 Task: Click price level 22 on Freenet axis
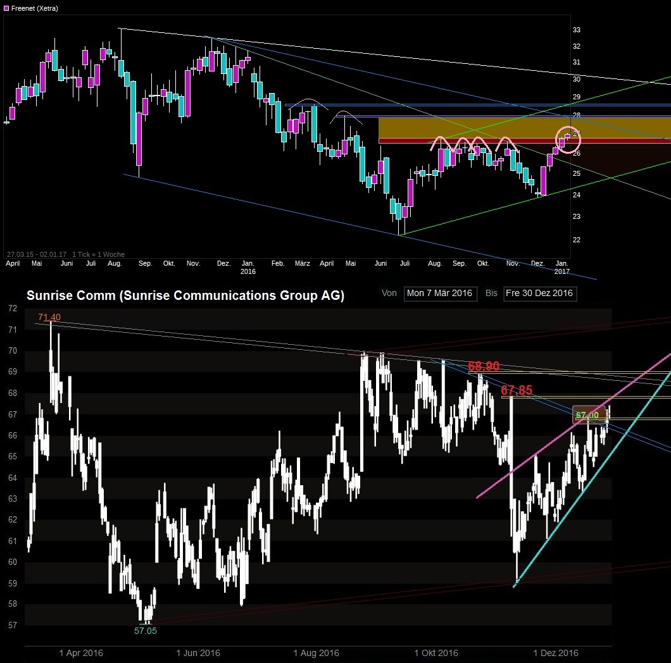577,240
